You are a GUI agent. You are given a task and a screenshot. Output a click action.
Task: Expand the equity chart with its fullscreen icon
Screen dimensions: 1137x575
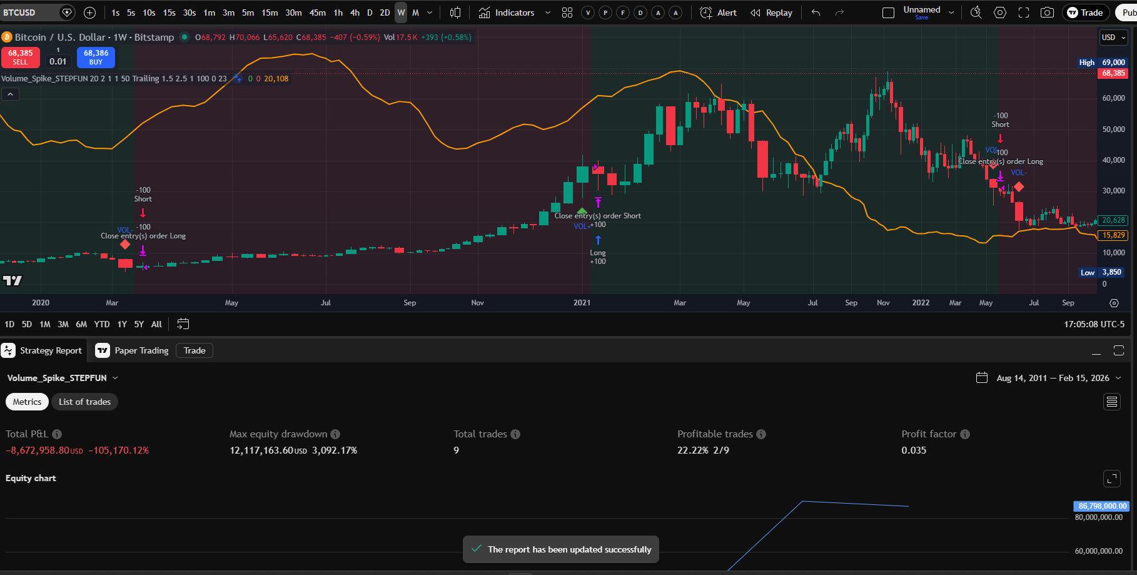coord(1112,479)
